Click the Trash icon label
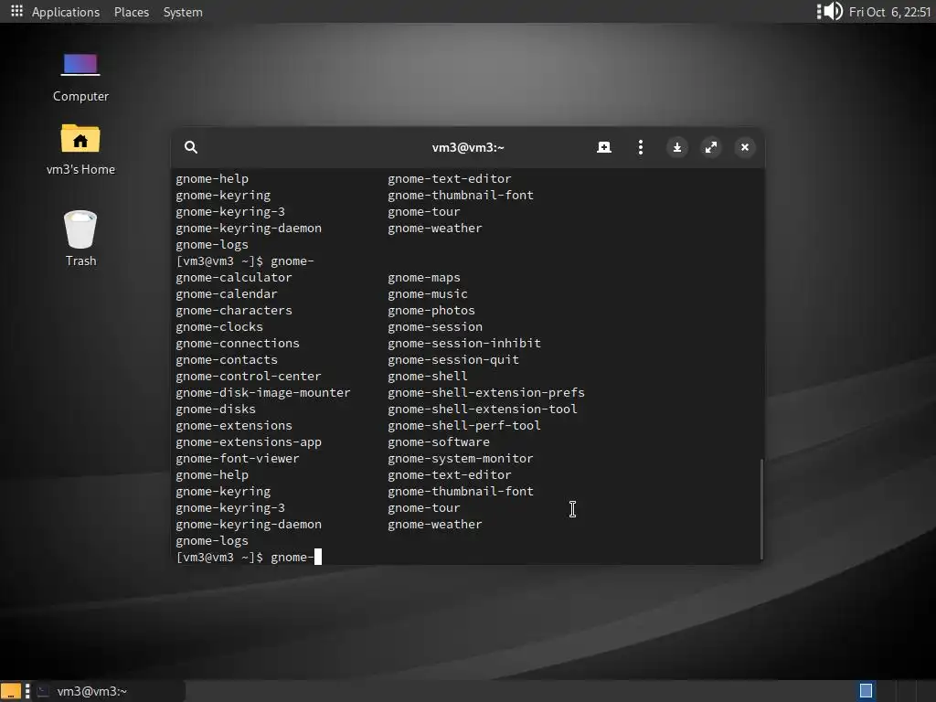The image size is (936, 702). [x=80, y=261]
